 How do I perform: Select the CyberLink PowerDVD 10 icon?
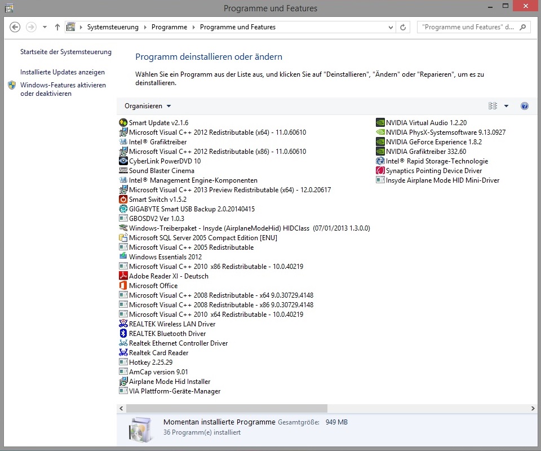124,161
